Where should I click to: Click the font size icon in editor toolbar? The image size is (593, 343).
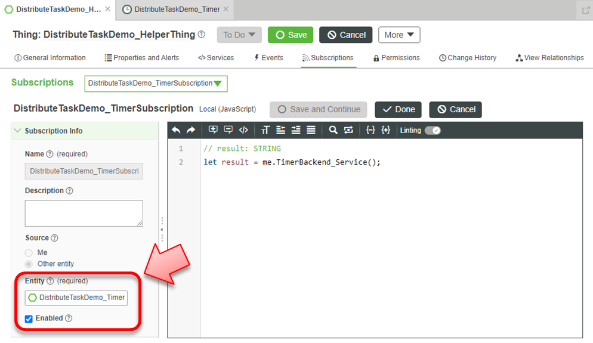[265, 131]
